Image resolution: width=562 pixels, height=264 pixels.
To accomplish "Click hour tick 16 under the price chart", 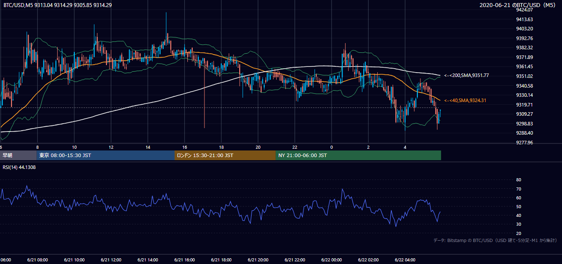I will coord(185,147).
